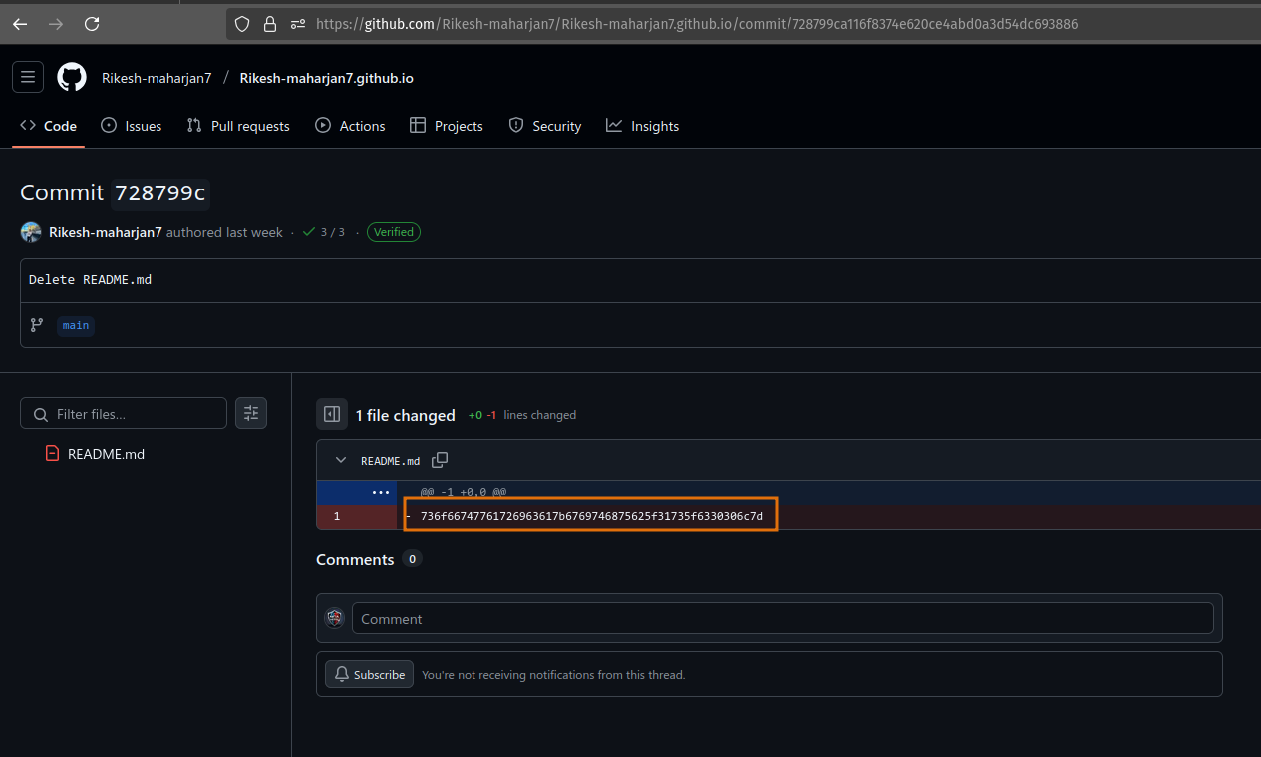This screenshot has width=1261, height=757.
Task: Open the Pull requests tab
Action: coord(238,126)
